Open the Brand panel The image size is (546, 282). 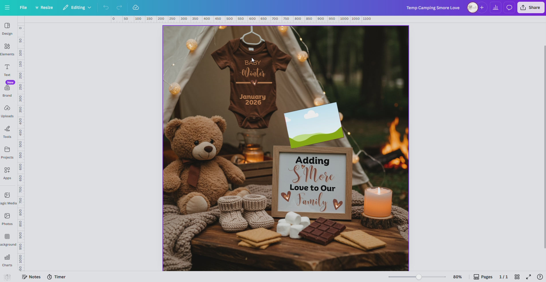tap(7, 90)
